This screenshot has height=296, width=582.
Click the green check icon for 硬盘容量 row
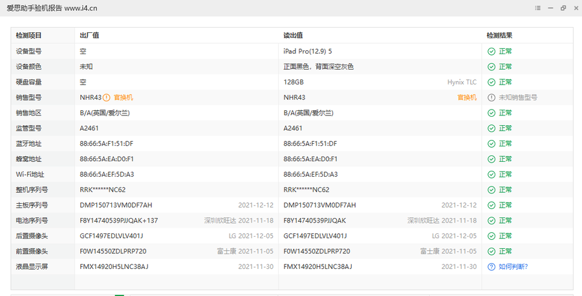coord(491,82)
